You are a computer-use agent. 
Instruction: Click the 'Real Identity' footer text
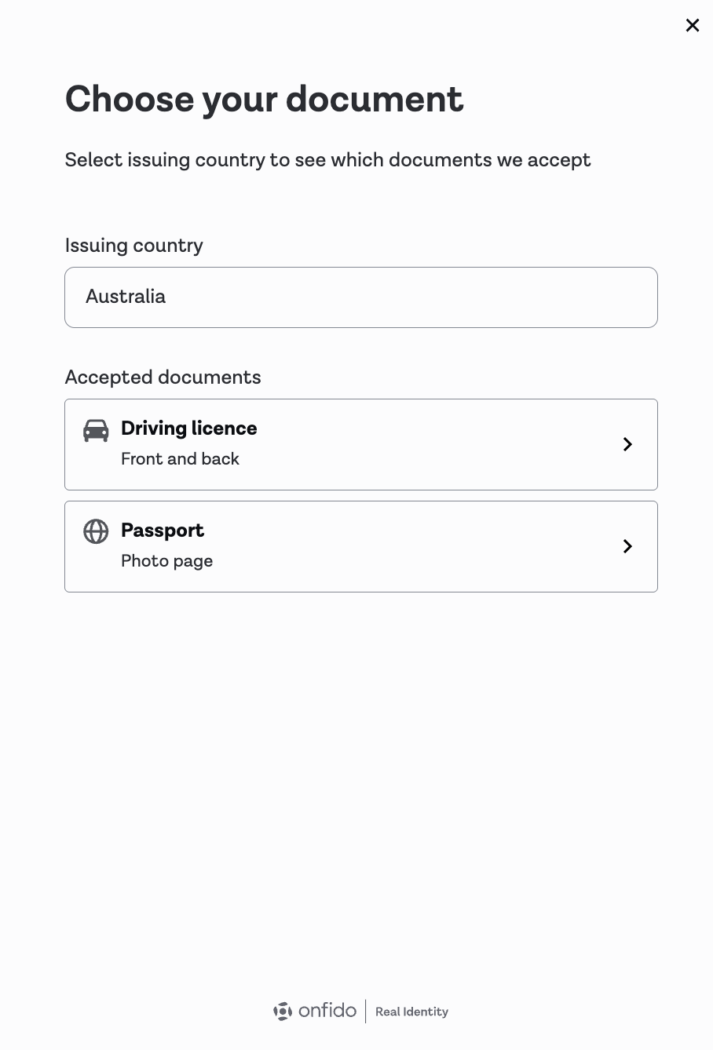tap(411, 1012)
